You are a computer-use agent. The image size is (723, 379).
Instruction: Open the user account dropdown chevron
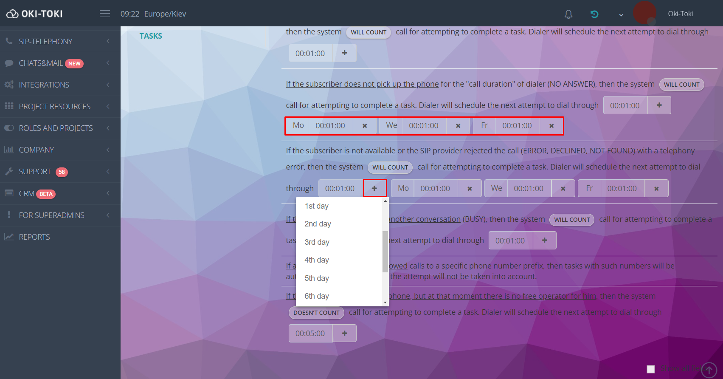click(x=621, y=15)
